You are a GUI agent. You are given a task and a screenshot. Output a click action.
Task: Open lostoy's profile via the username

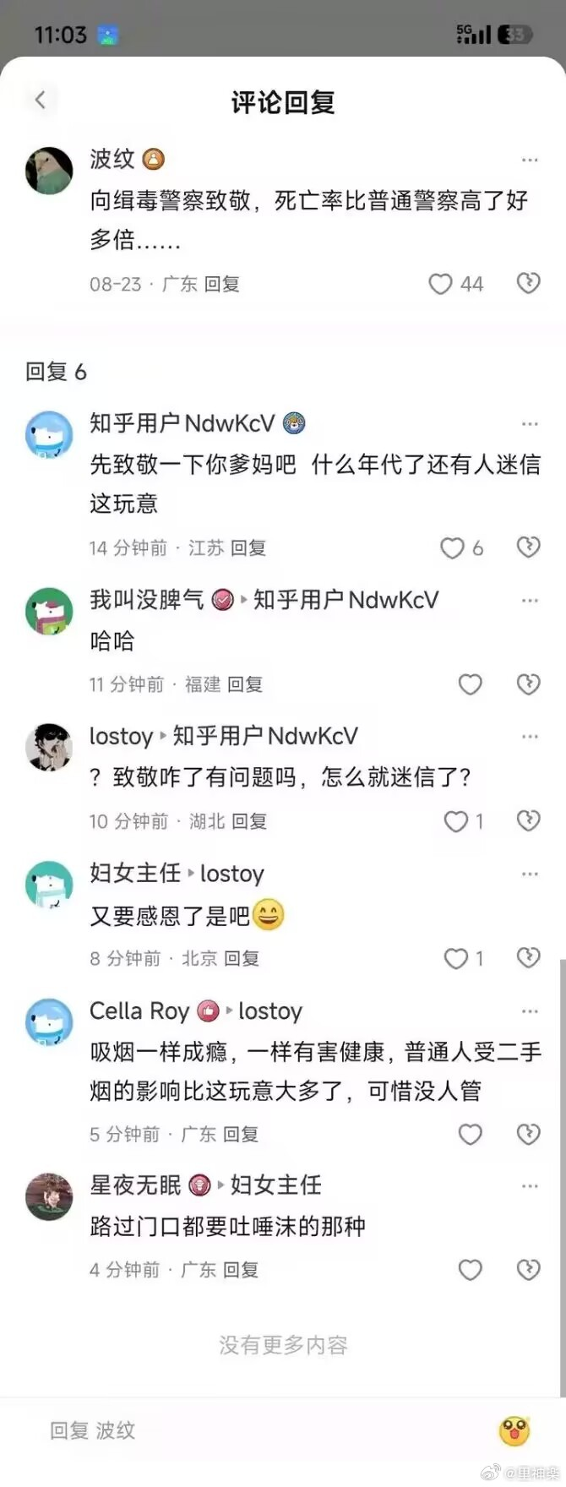pyautogui.click(x=121, y=737)
